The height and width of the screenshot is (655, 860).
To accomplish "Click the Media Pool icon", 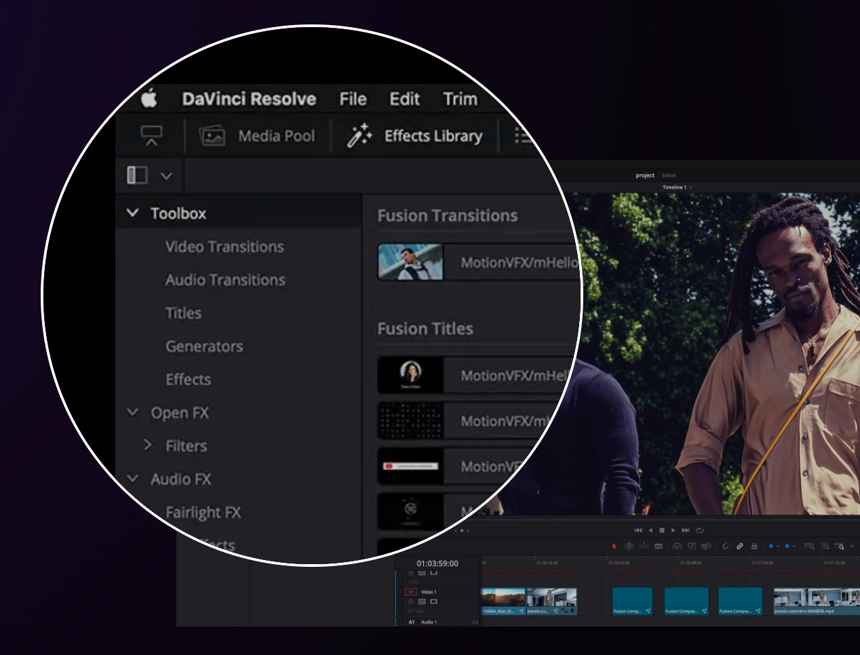I will coord(212,136).
